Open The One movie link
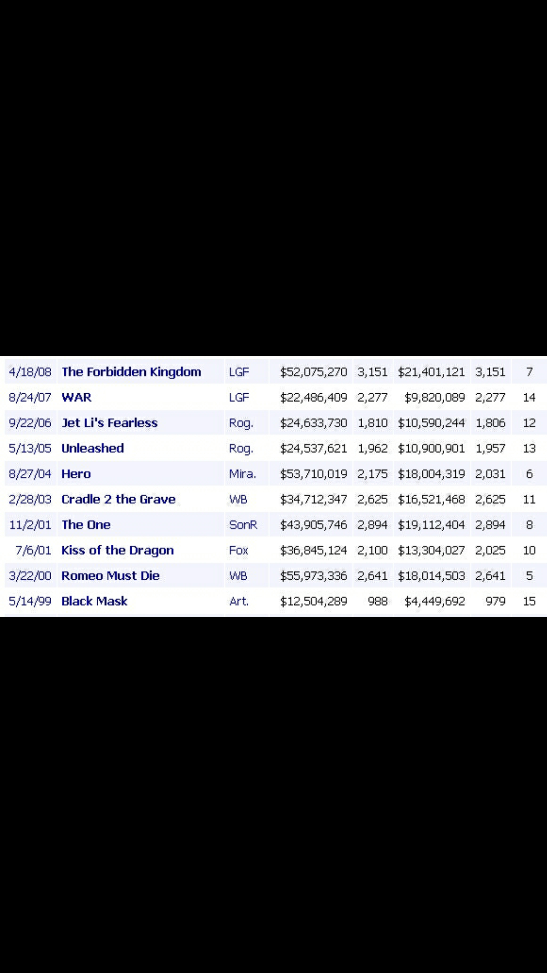 (x=86, y=525)
